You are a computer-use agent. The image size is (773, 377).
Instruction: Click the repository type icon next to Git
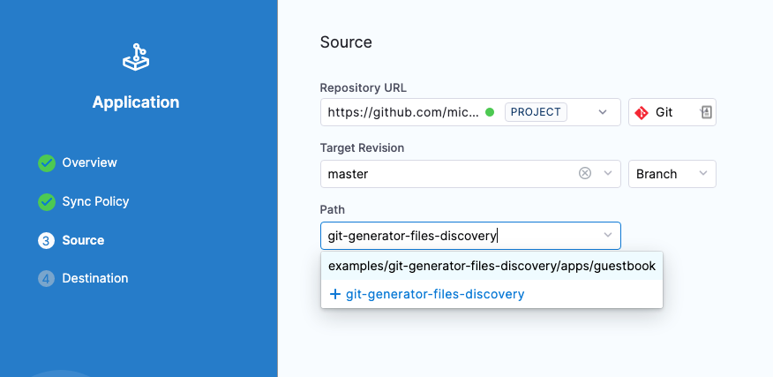(706, 112)
